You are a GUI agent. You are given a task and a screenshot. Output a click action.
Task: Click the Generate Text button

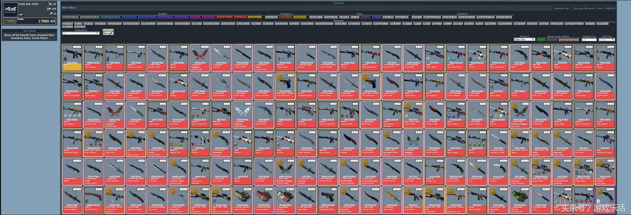click(x=562, y=8)
